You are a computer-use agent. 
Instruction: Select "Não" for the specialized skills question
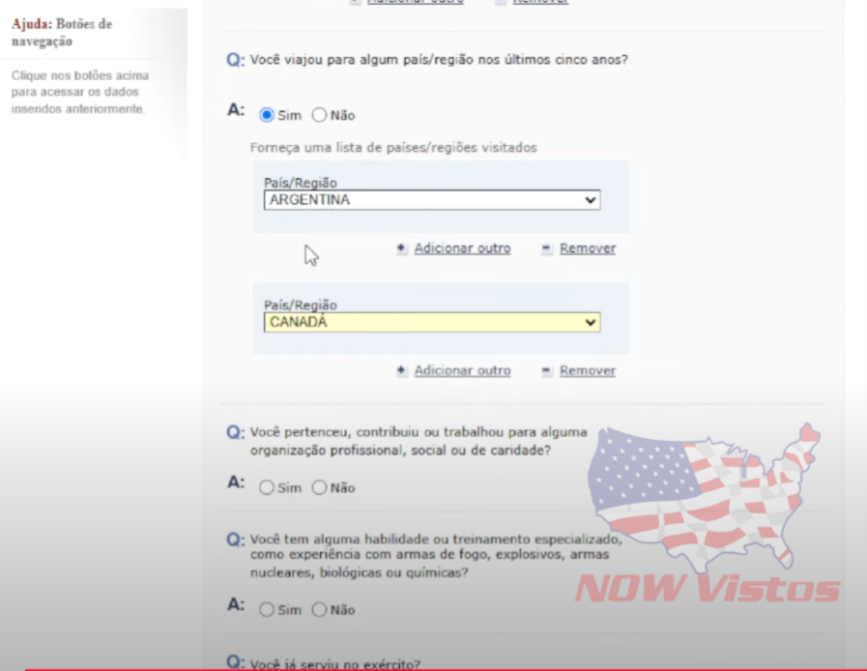click(x=319, y=609)
